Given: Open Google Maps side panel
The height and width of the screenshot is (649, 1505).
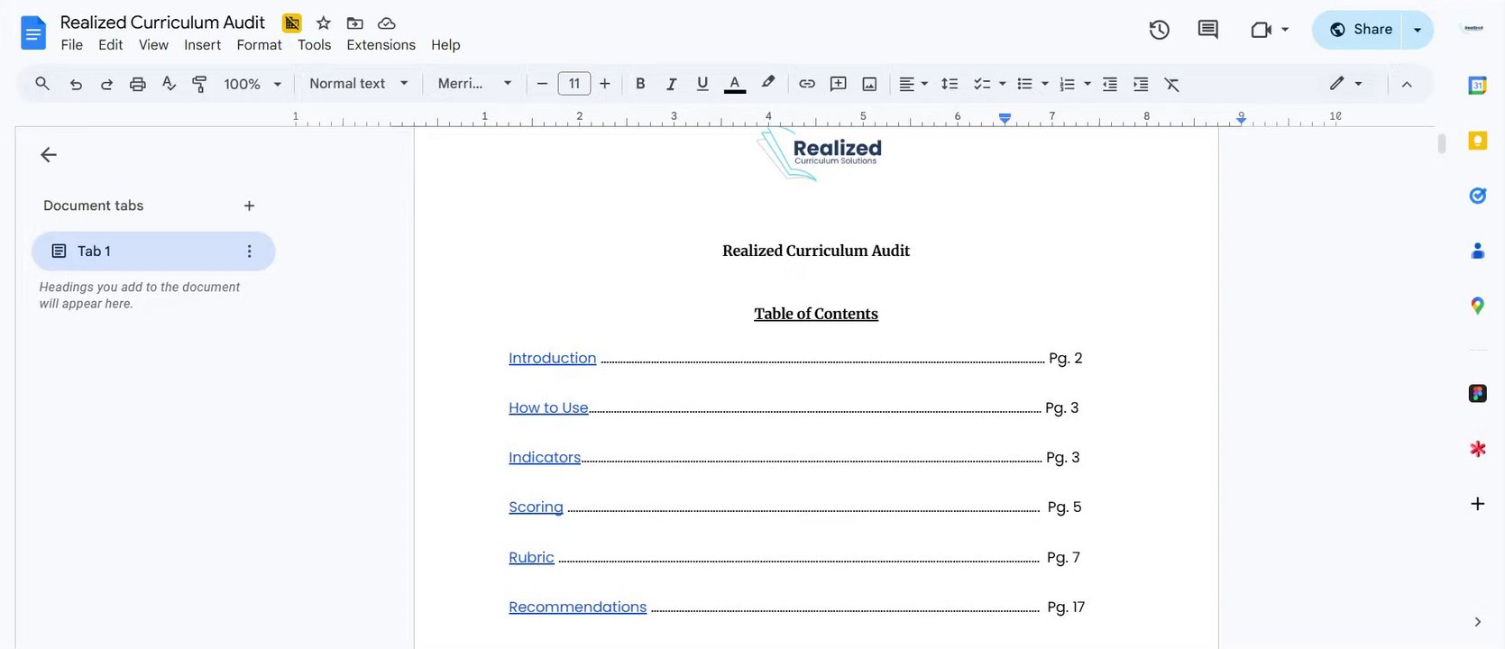Looking at the screenshot, I should [1477, 306].
